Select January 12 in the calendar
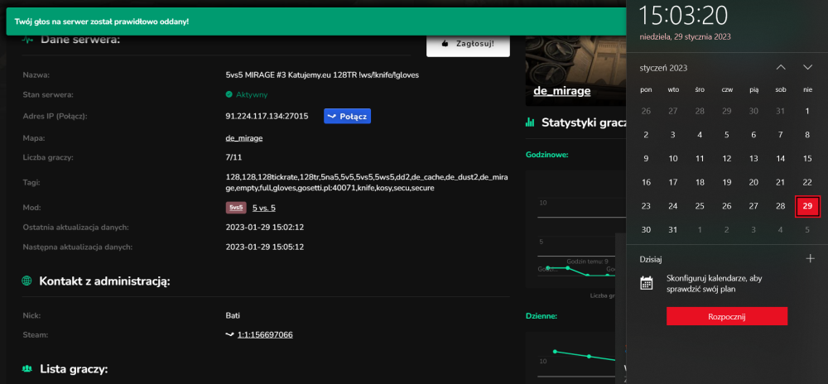Viewport: 828px width, 384px height. tap(727, 158)
